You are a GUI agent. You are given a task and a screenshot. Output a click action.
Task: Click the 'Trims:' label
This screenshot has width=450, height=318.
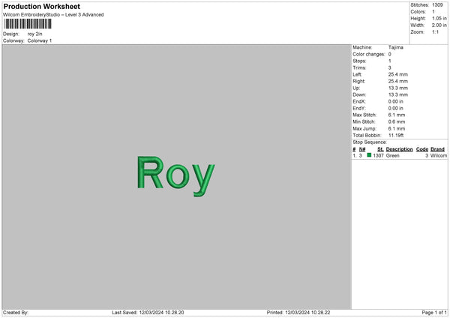(x=359, y=67)
